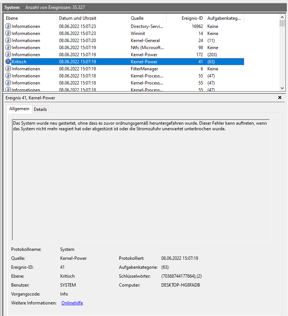Sort by Quelle column header
This screenshot has height=316, width=288.
pos(148,18)
